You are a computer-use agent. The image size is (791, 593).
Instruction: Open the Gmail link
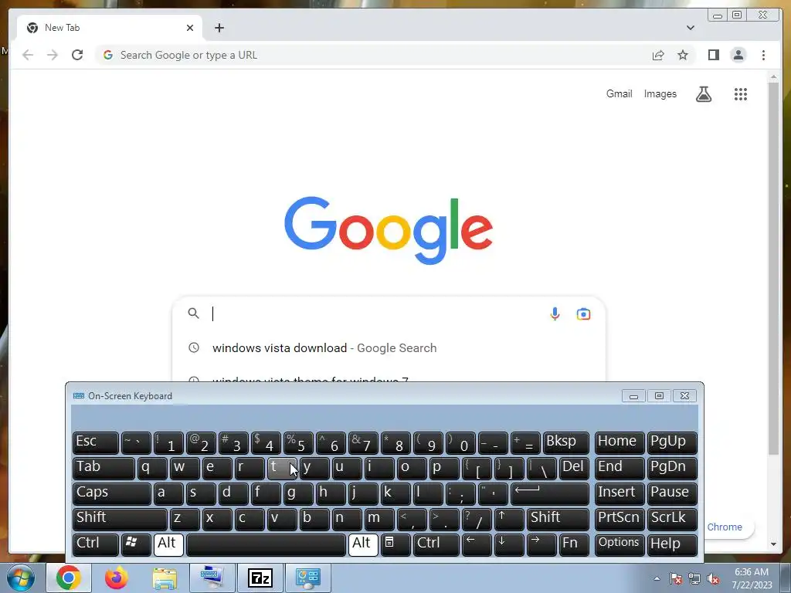(619, 93)
